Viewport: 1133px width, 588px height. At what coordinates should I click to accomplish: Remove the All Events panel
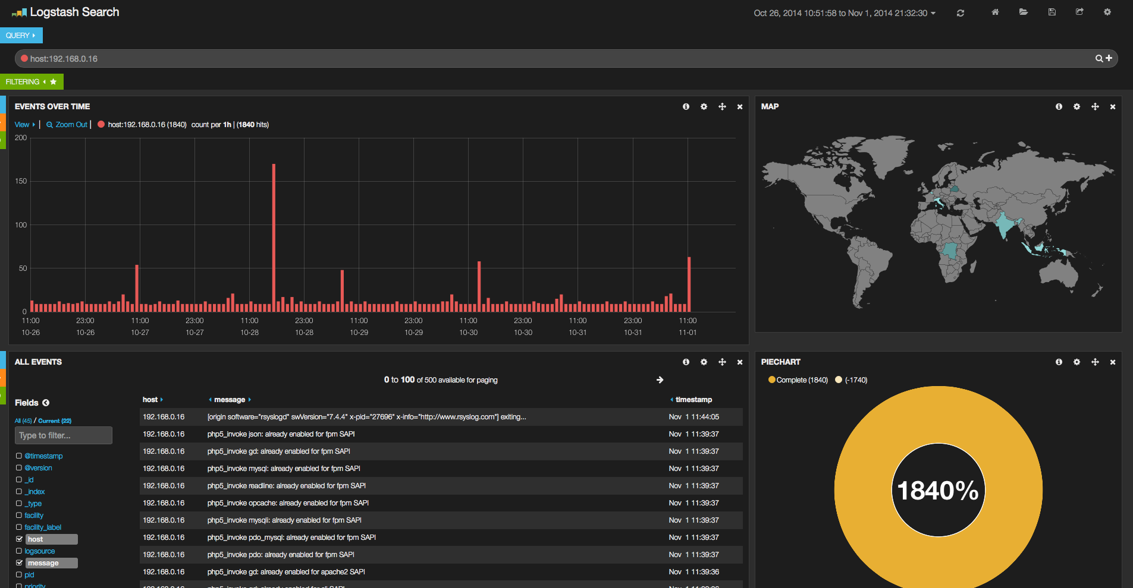(x=740, y=362)
